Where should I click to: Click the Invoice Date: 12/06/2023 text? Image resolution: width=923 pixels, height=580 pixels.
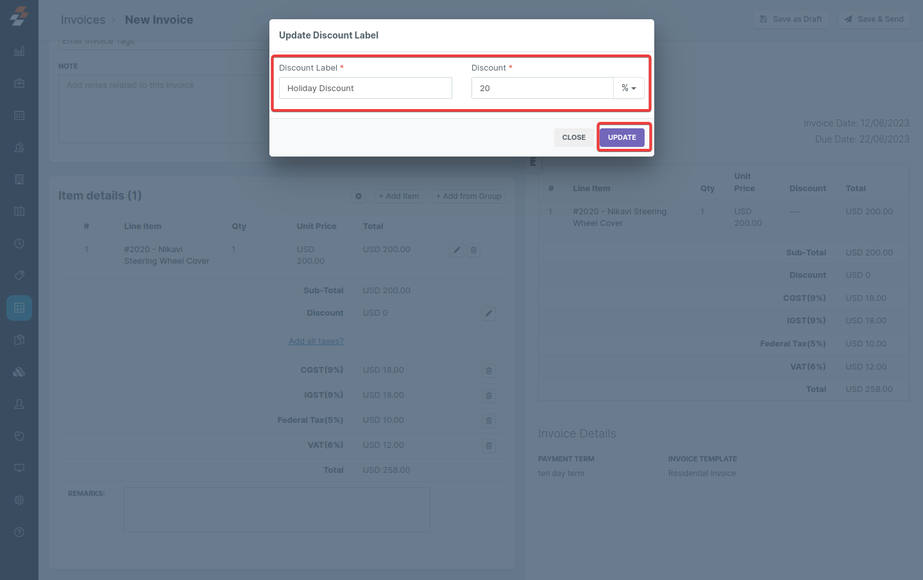point(856,123)
